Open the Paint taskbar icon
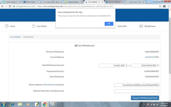The image size is (171, 107). (x=53, y=105)
